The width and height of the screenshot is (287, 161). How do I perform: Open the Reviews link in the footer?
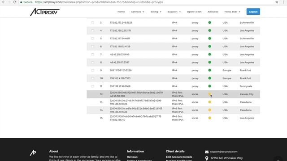coord(132,157)
